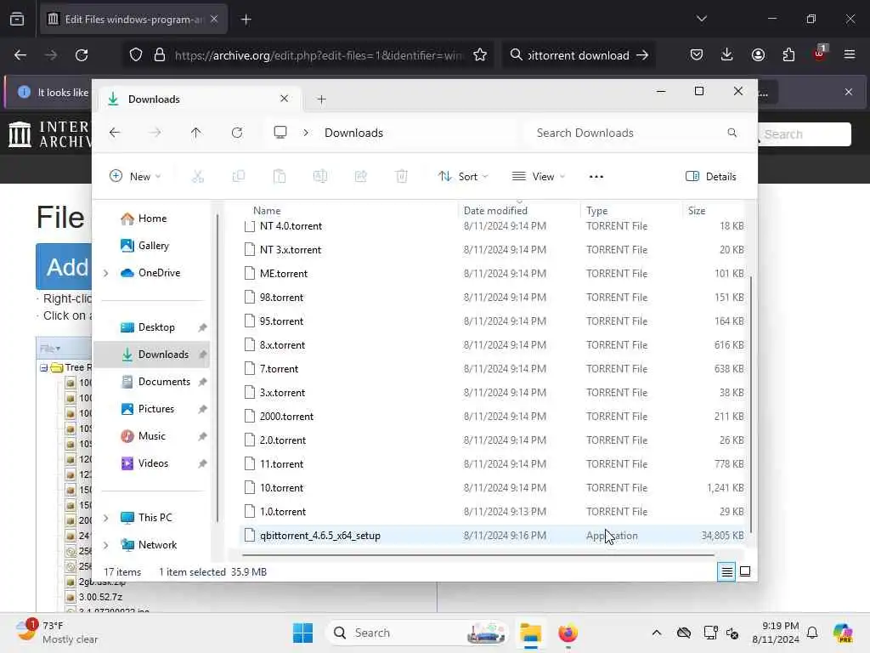Open Firefox downloads panel icon
The image size is (870, 653).
point(727,54)
